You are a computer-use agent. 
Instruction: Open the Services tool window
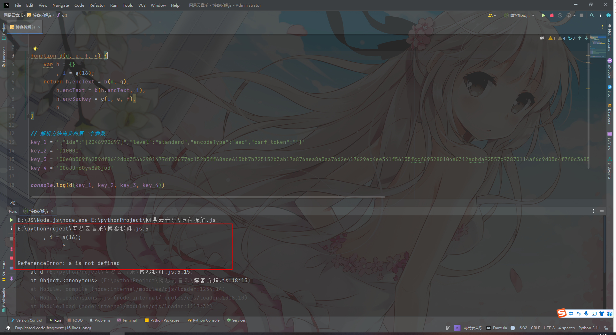(x=236, y=320)
